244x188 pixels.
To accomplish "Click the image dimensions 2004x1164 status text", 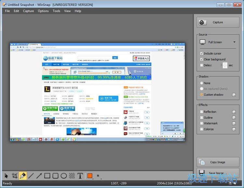I will pos(174,183).
